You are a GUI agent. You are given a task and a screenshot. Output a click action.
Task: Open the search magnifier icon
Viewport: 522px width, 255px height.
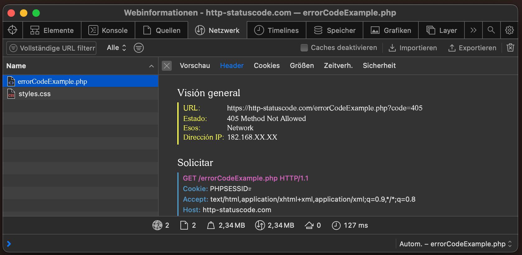pyautogui.click(x=491, y=30)
